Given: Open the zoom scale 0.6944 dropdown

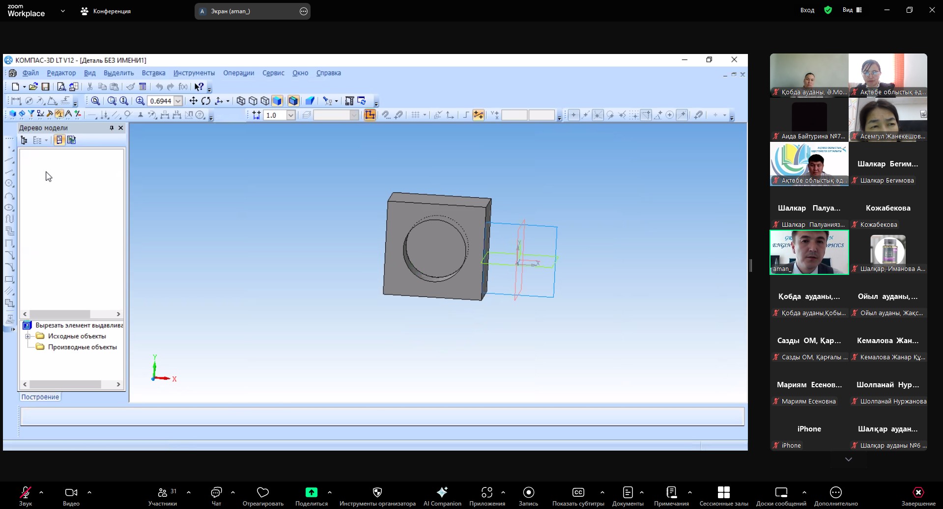Looking at the screenshot, I should pyautogui.click(x=178, y=101).
